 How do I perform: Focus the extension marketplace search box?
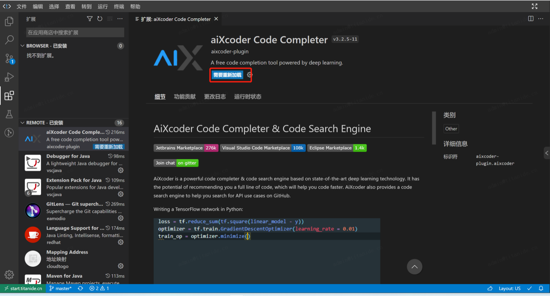click(x=75, y=32)
